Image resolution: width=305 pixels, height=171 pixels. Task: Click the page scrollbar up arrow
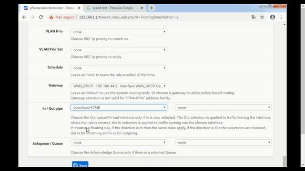coord(285,25)
